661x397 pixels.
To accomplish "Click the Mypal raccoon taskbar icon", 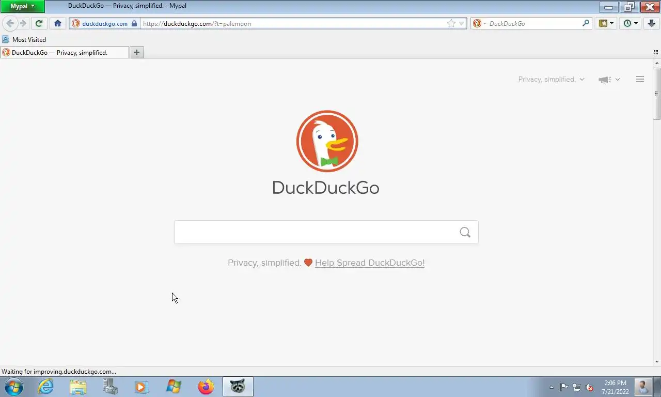I will click(238, 387).
